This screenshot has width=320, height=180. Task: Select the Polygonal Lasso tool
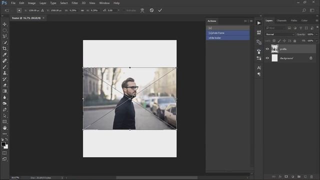4,36
